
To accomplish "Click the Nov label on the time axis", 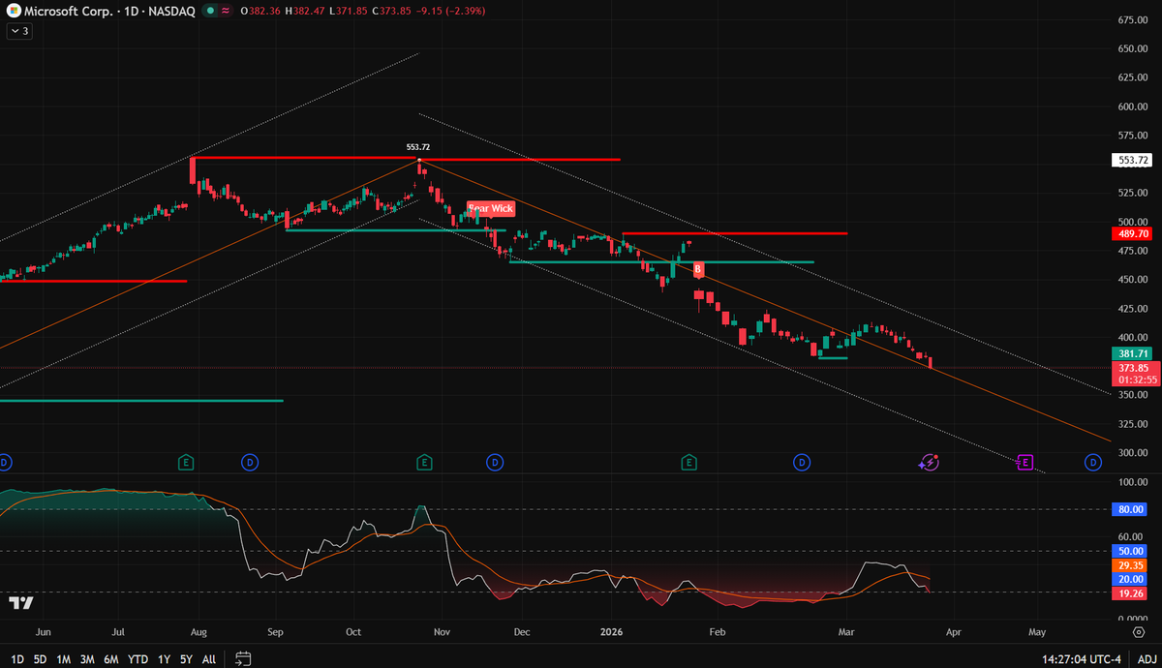I will [x=442, y=631].
